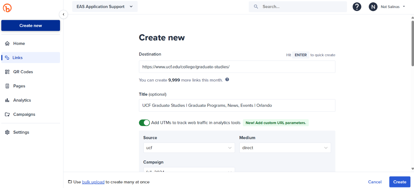
Task: Click the blue Create button
Action: point(400,182)
